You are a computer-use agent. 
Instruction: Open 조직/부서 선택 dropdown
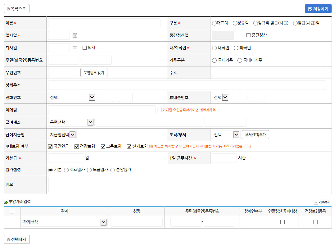(x=226, y=135)
